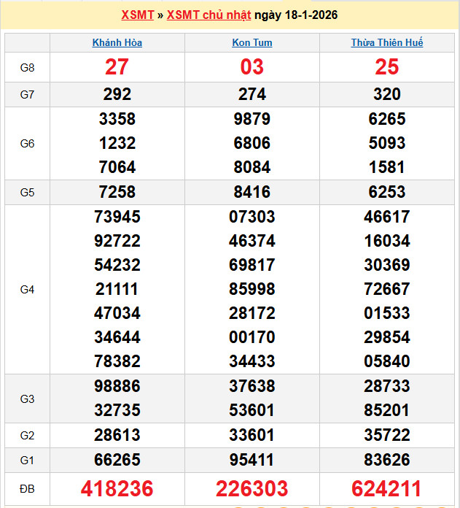
Task: Select the ĐB row label
Action: tap(27, 488)
